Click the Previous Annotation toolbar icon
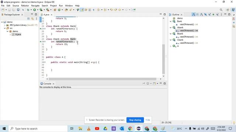 (x=105, y=10)
